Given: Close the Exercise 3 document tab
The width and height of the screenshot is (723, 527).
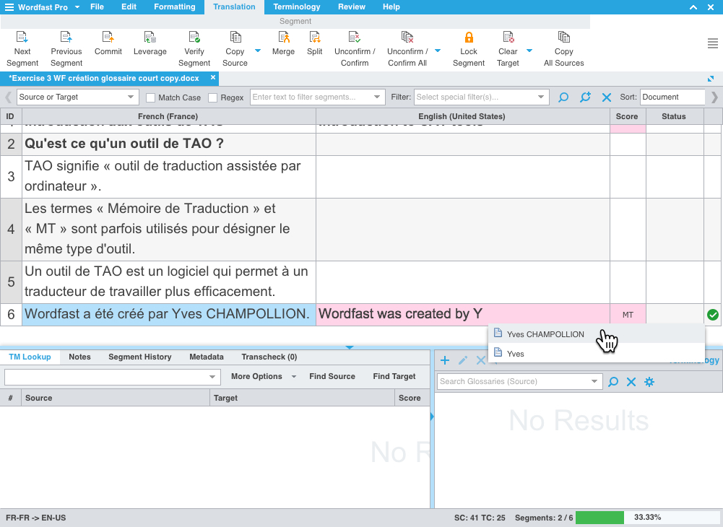Looking at the screenshot, I should pos(213,78).
